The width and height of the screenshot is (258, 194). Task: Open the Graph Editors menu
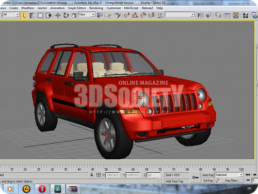click(x=77, y=8)
